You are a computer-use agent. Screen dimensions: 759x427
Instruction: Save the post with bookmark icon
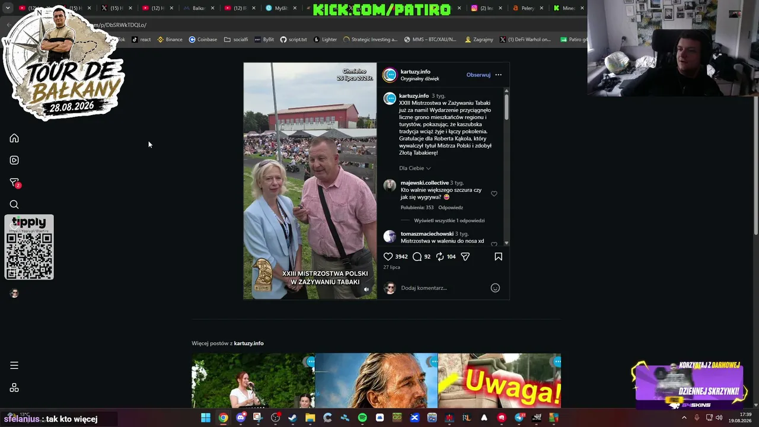(498, 257)
